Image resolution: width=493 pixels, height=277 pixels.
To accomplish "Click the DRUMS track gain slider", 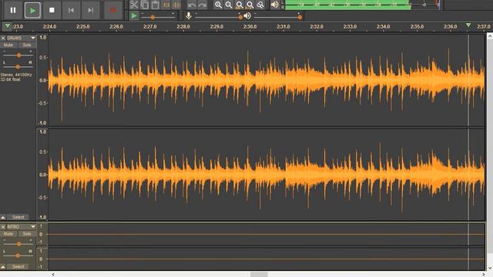I will 18,55.
